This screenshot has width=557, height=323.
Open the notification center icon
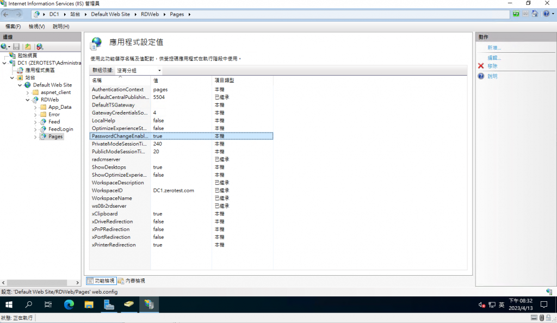tap(544, 305)
